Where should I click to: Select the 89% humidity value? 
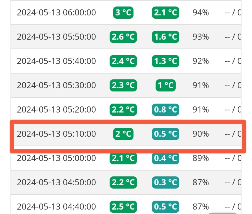[x=200, y=158]
